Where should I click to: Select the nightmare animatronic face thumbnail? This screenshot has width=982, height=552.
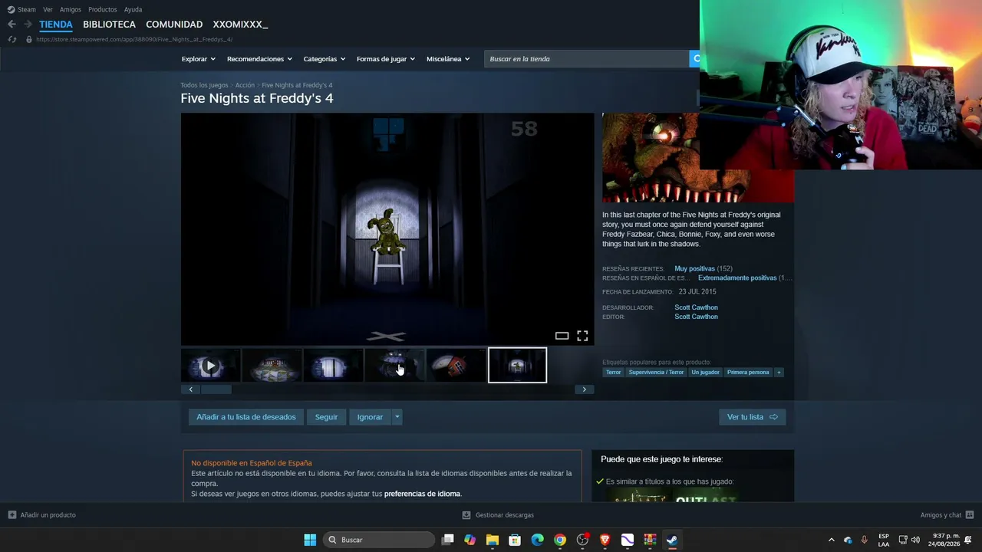point(394,366)
